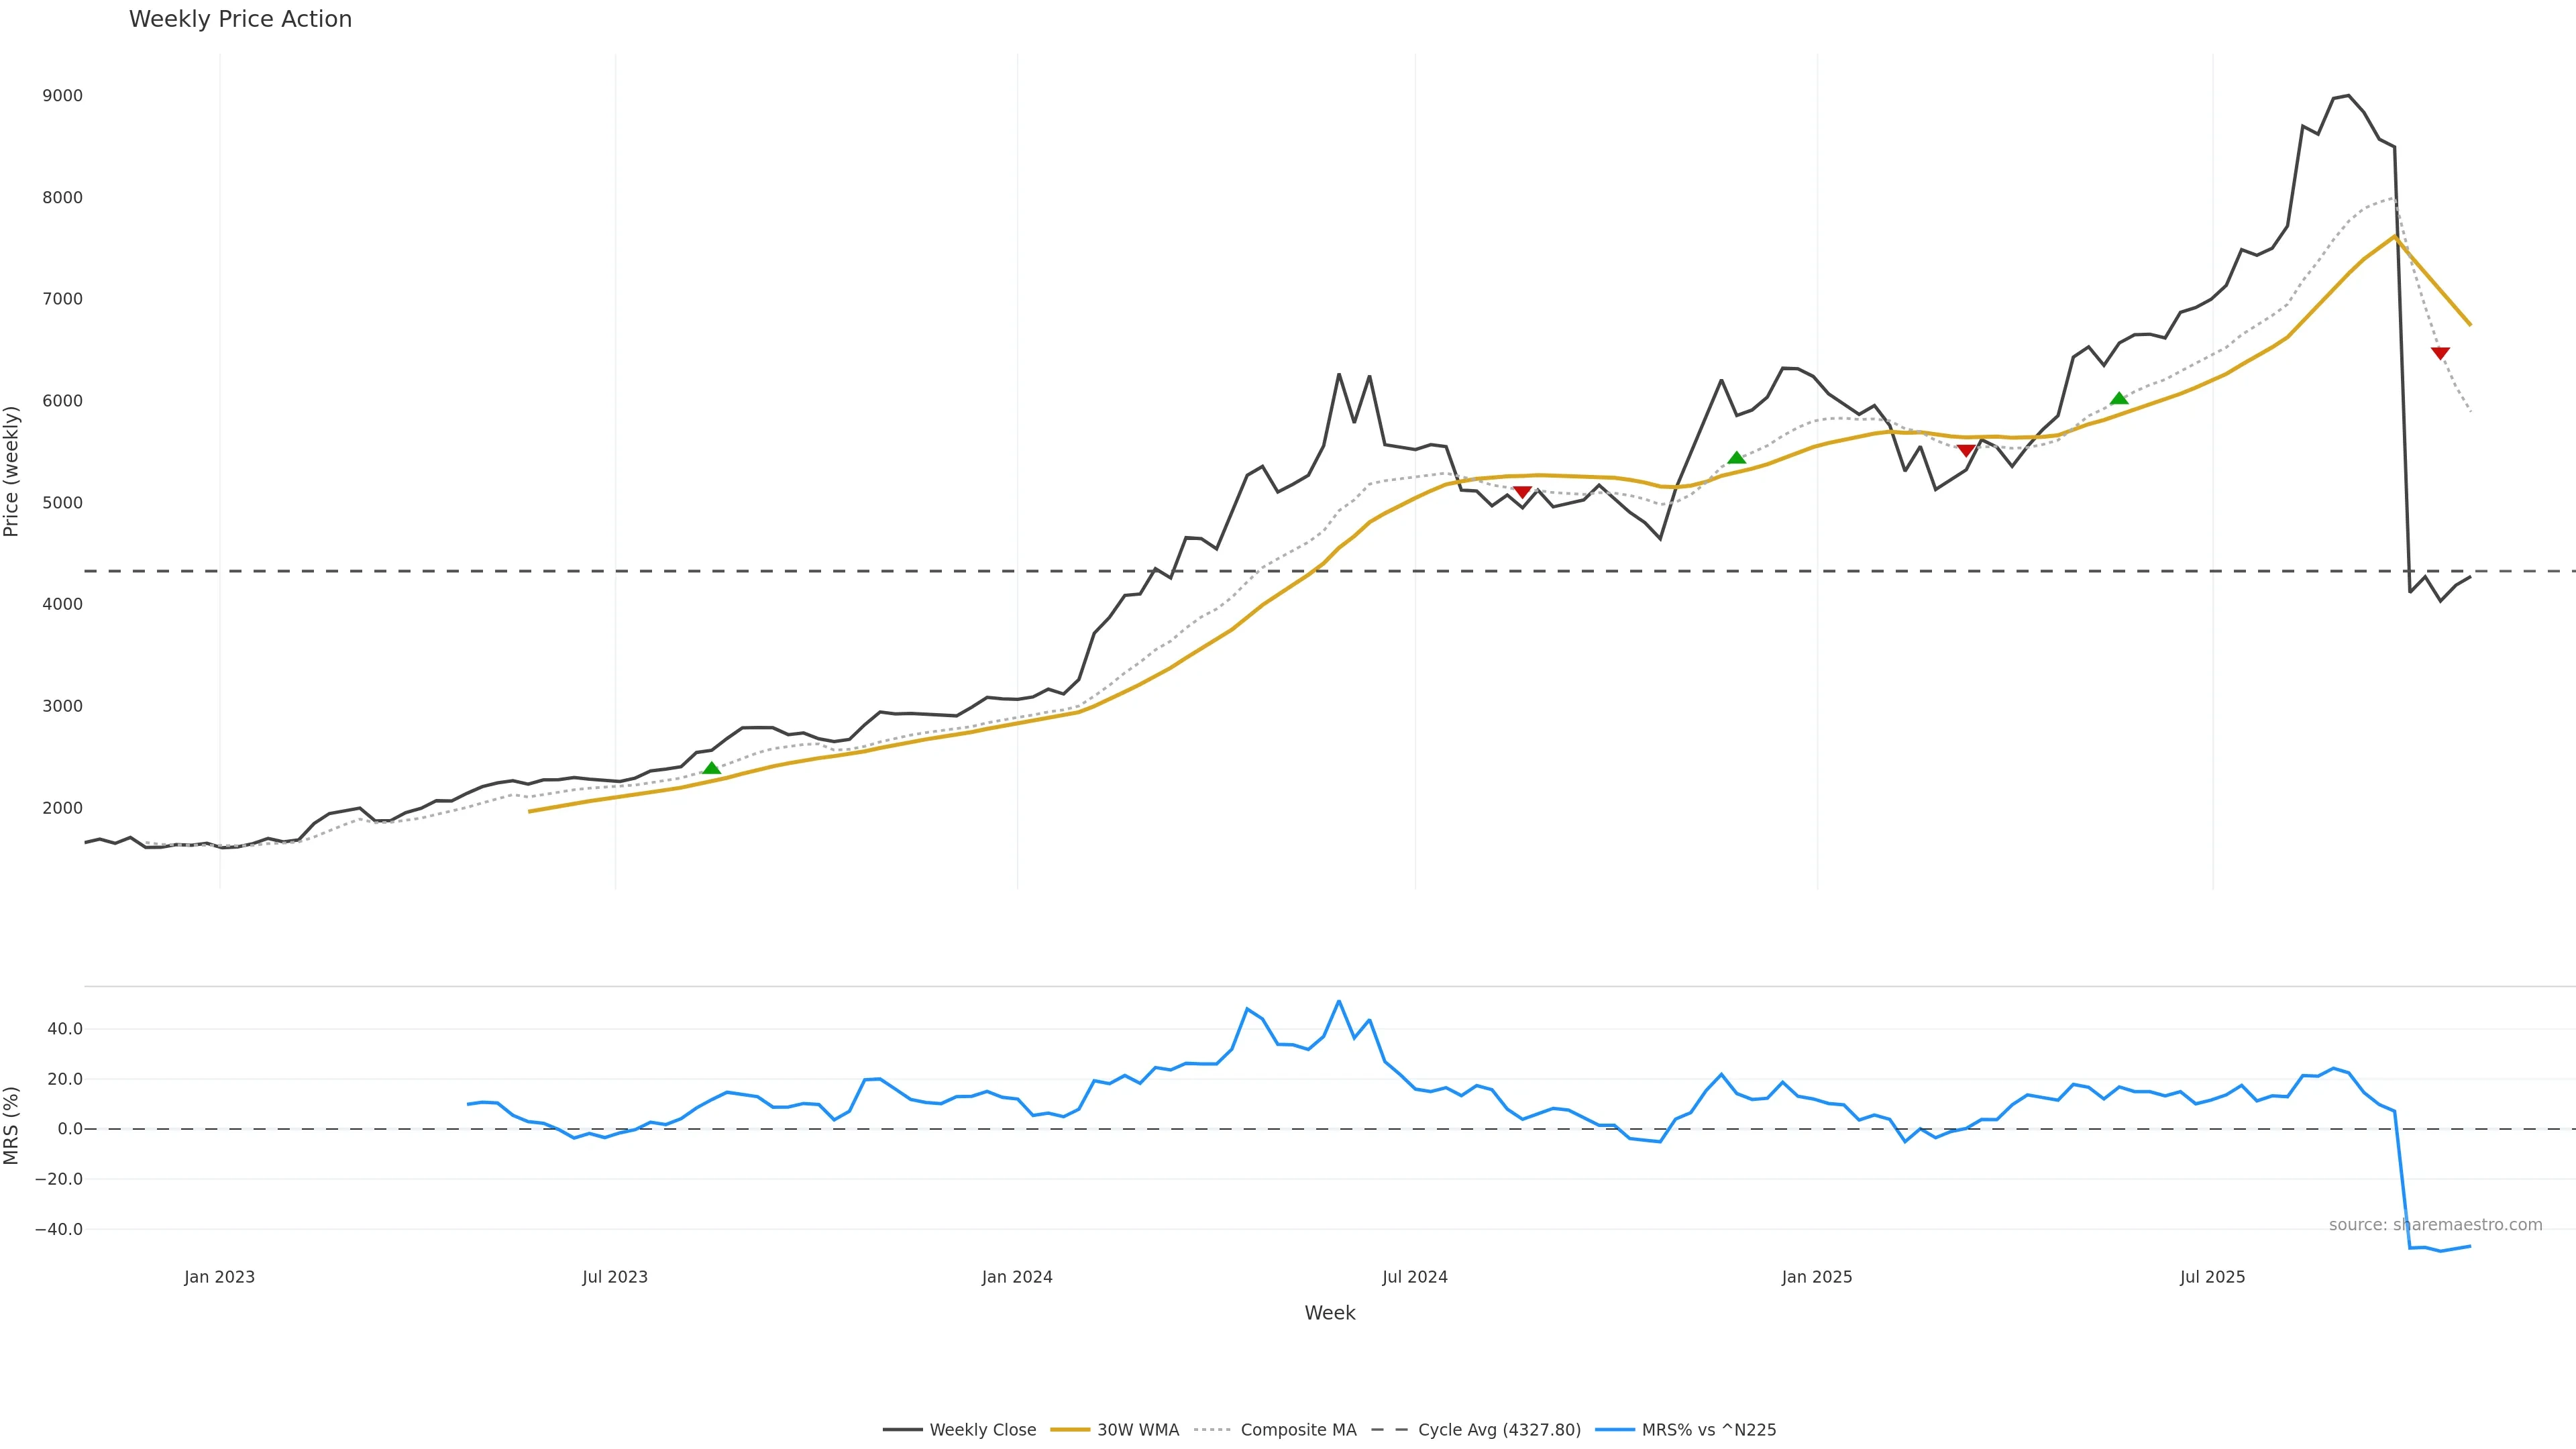Screen dimensions: 2576x1449
Task: Click the green up-triangle marker near May 2025
Action: tap(2118, 398)
